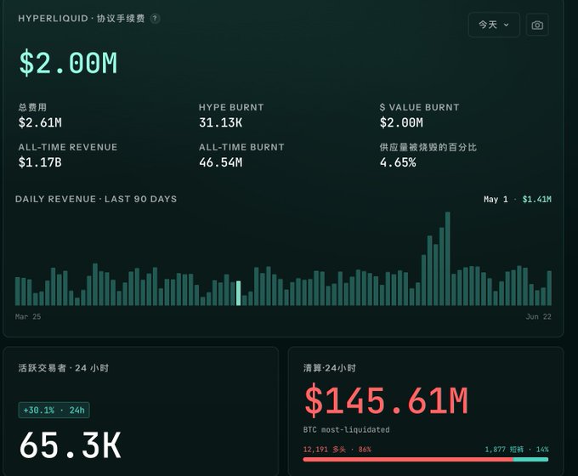Click ALL-TIME REVENUE value $1.17B
578x476 pixels.
[40, 162]
